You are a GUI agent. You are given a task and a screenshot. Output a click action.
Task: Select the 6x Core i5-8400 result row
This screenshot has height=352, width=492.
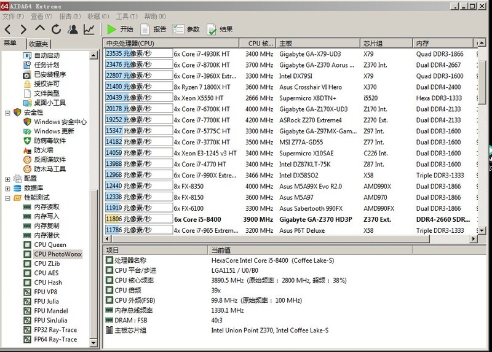click(290, 219)
